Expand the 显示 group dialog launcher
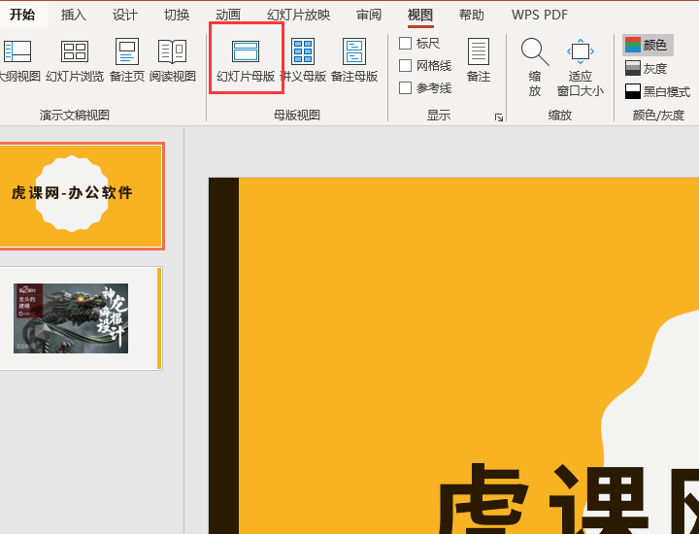Screen dimensions: 699x534 tap(499, 117)
